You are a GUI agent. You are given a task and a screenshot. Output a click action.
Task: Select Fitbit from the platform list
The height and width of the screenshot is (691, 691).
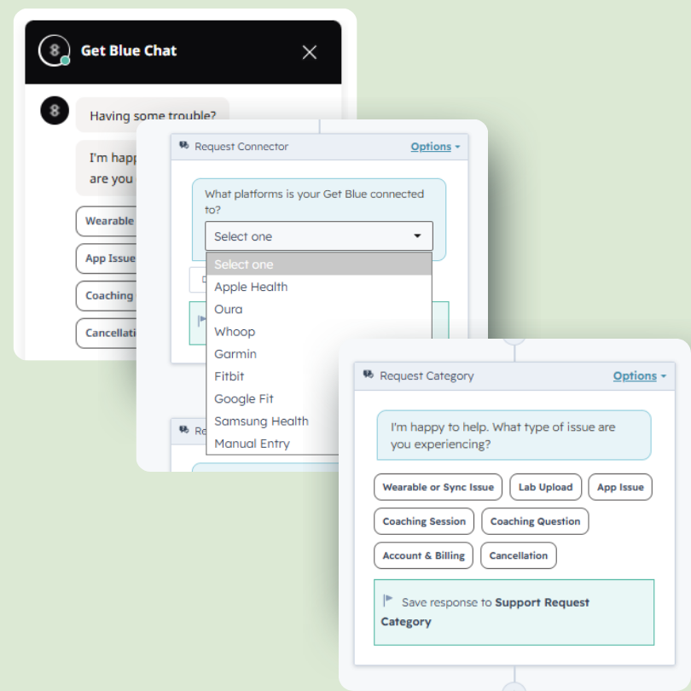pos(273,376)
